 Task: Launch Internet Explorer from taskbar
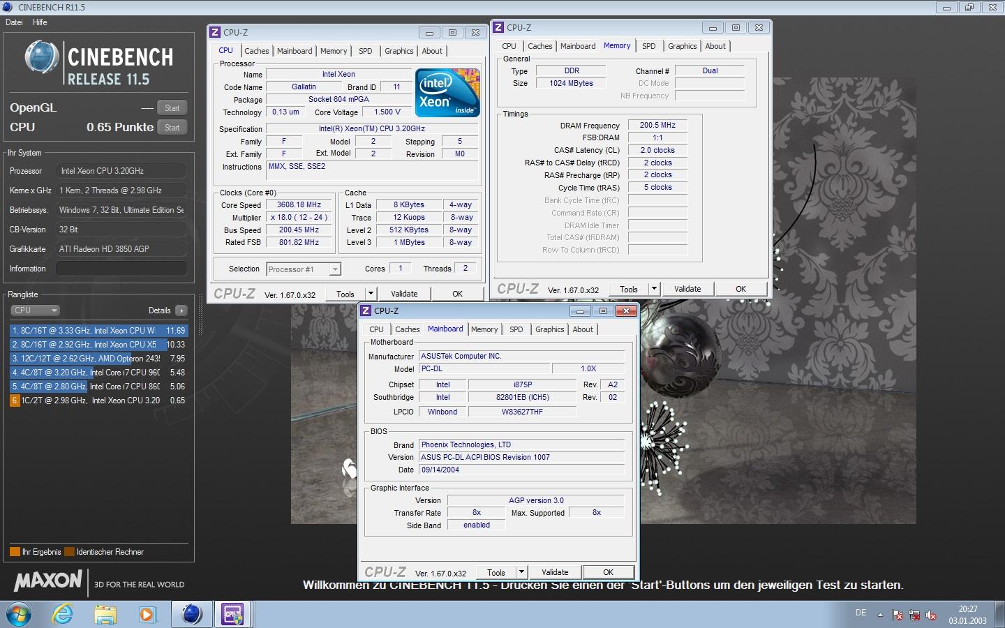click(x=63, y=614)
